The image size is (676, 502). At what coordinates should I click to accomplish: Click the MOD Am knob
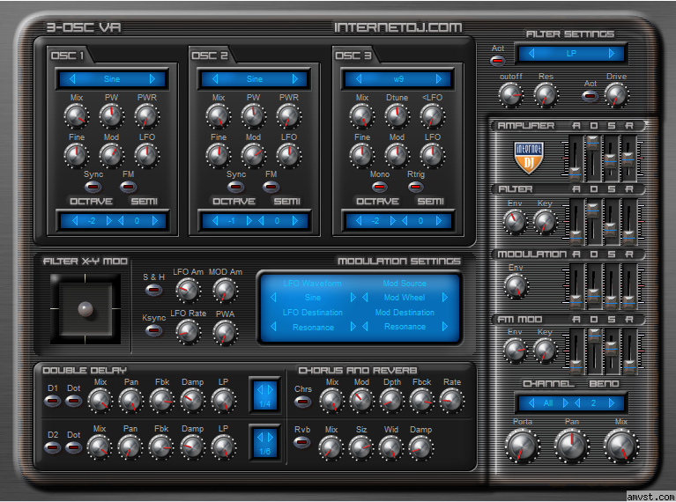point(225,291)
